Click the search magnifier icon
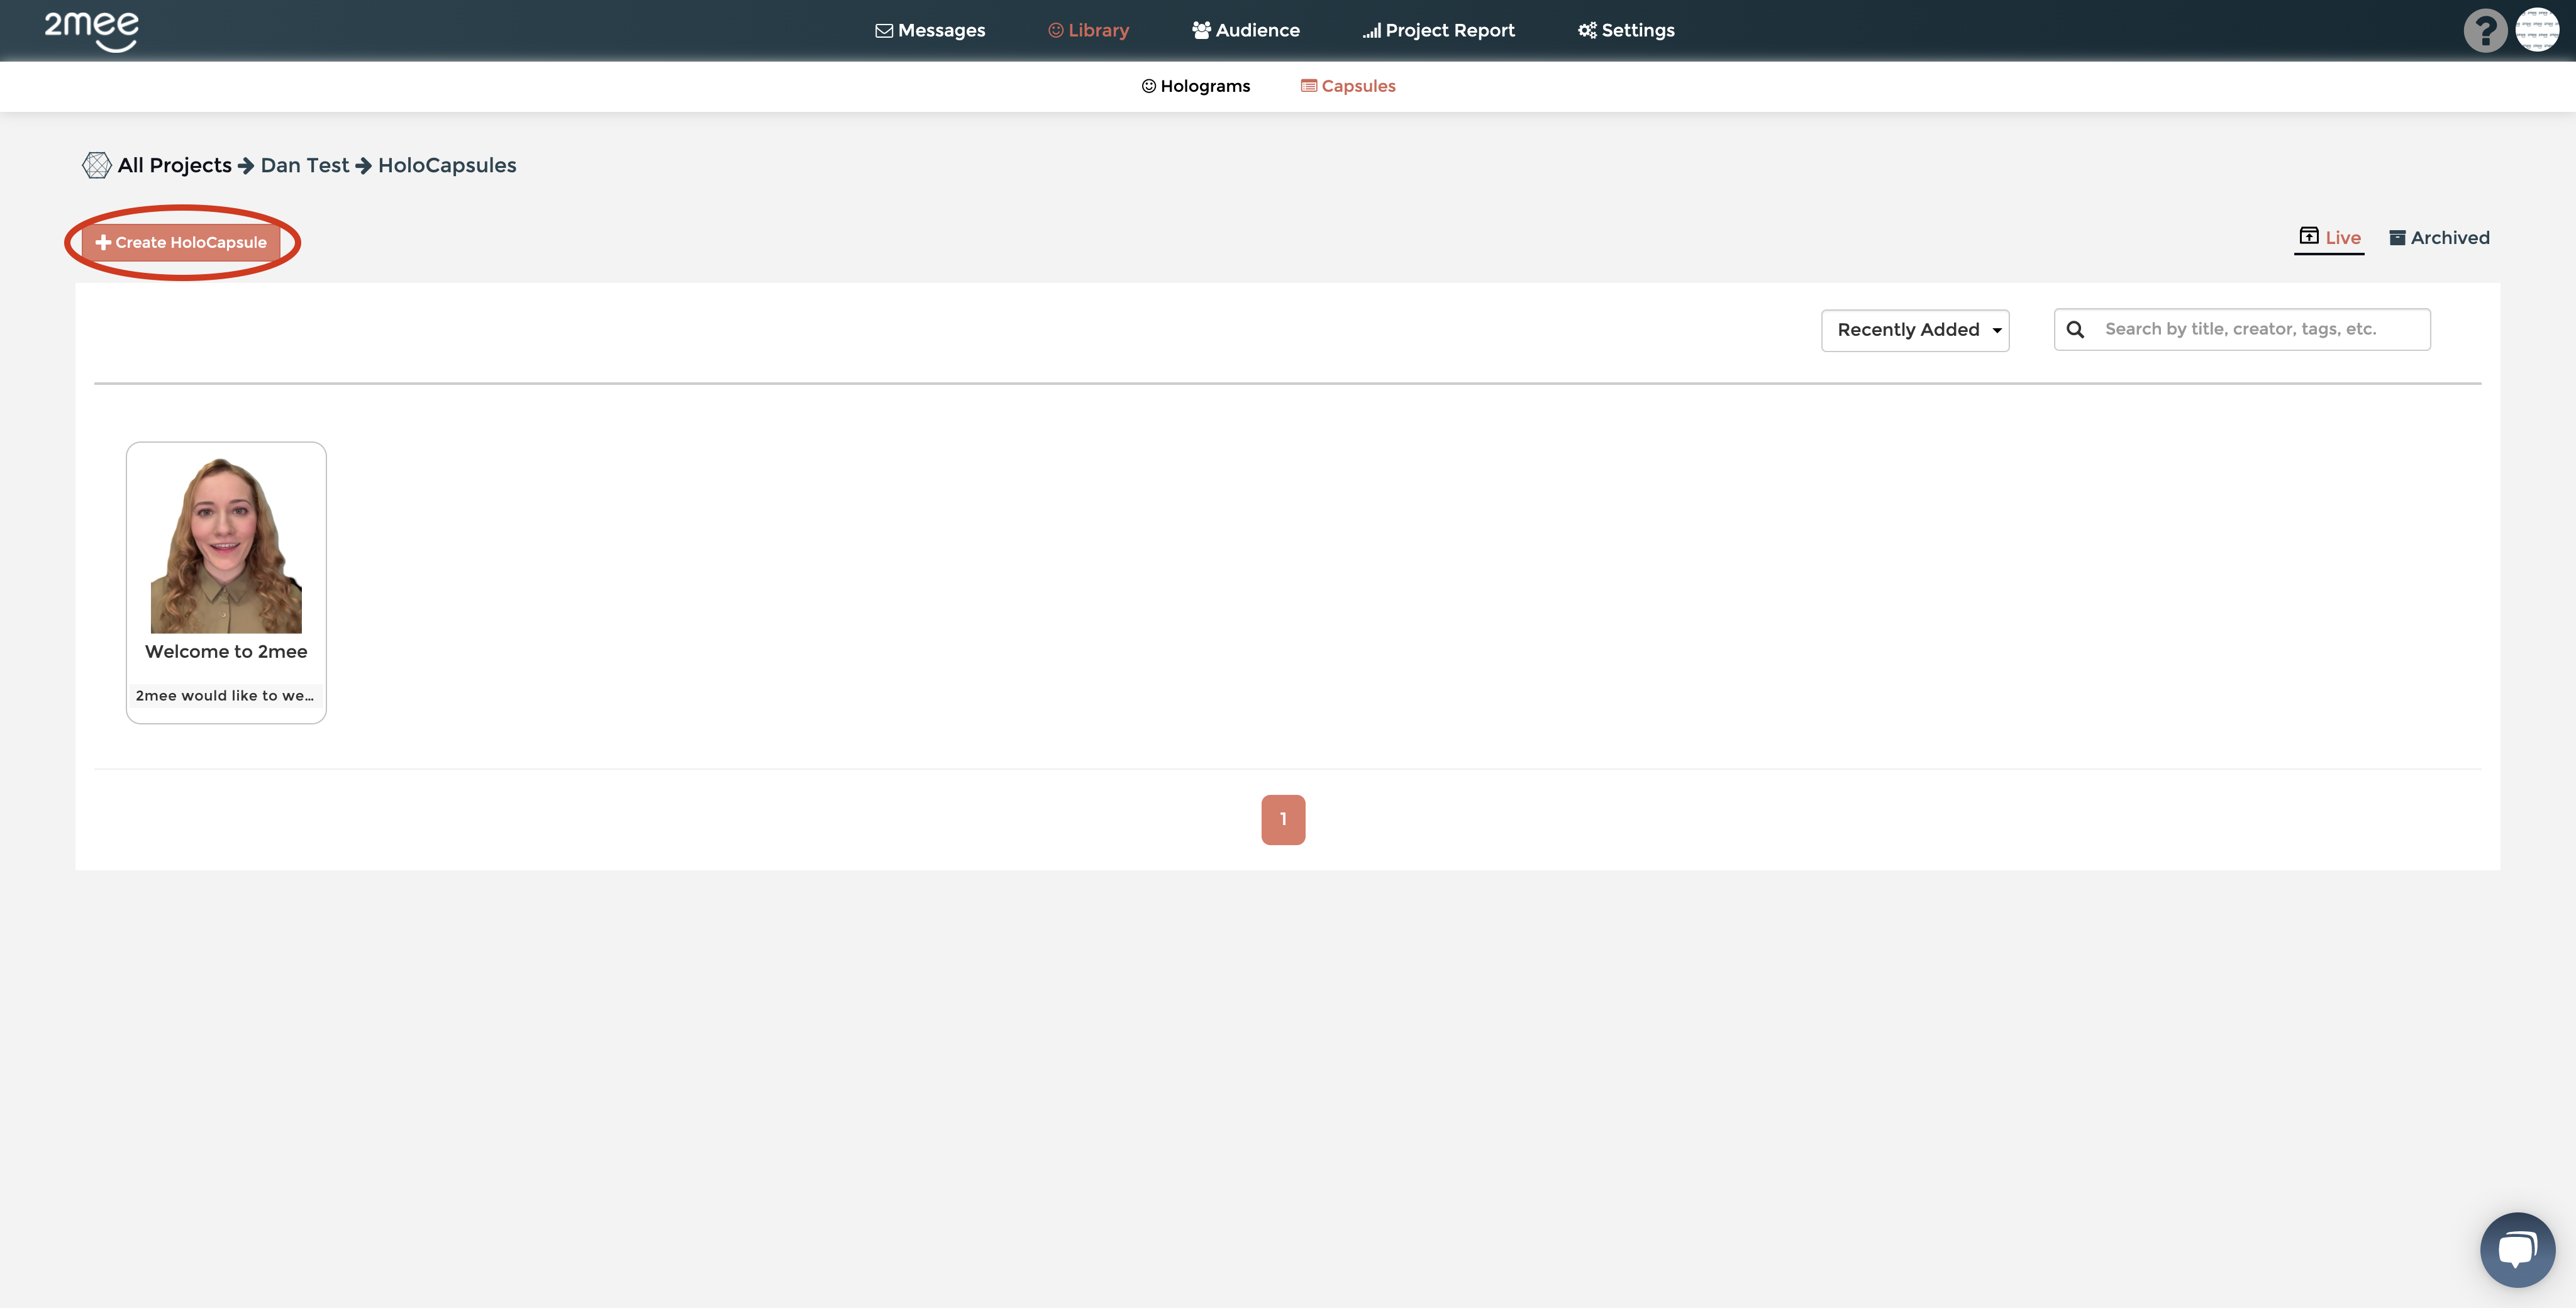The width and height of the screenshot is (2576, 1308). [2075, 329]
